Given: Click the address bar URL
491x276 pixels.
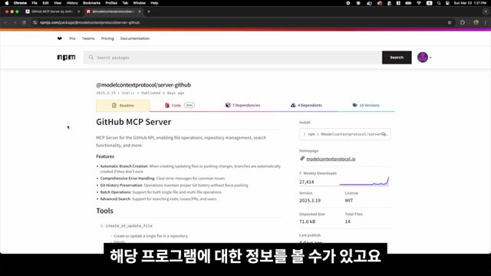Looking at the screenshot, I should (90, 22).
